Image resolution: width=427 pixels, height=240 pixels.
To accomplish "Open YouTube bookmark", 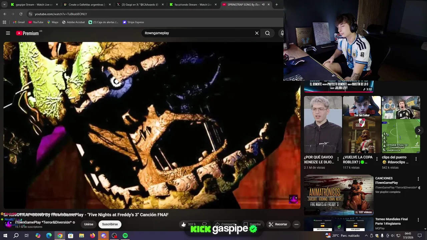I will 36,22.
